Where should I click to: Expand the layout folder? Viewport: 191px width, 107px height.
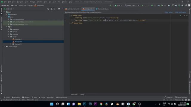9,32
